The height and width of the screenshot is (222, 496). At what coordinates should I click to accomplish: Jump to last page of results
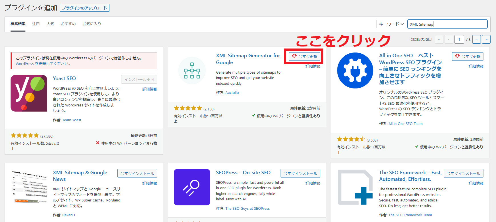[x=486, y=39]
